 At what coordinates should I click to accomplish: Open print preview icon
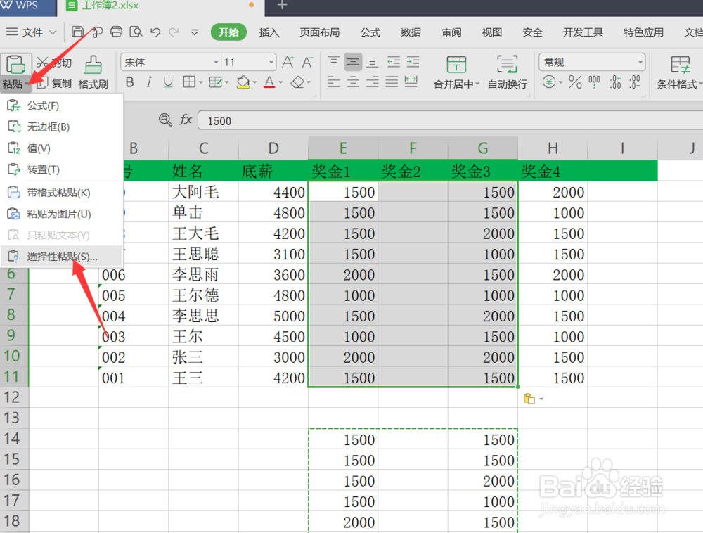136,32
